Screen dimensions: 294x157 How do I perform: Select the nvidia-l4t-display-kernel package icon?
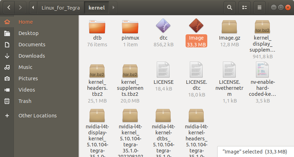click(x=97, y=115)
